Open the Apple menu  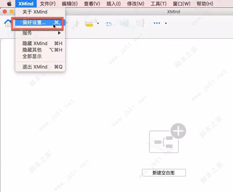[9, 3]
